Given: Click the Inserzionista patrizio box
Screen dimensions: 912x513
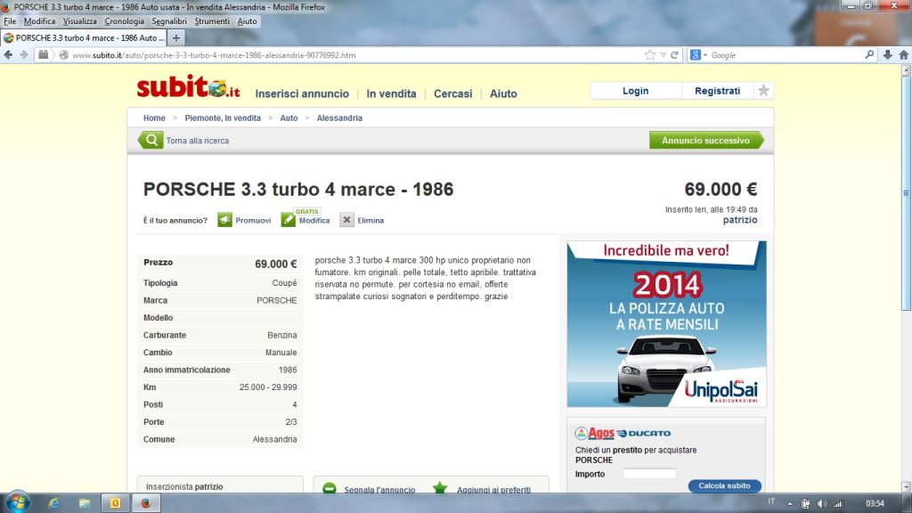Looking at the screenshot, I should coord(220,485).
